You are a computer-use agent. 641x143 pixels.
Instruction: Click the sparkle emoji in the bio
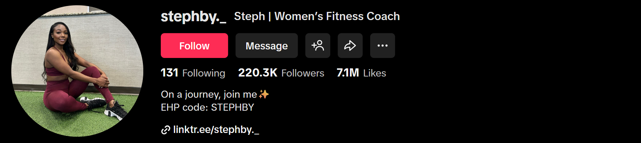[x=264, y=94]
